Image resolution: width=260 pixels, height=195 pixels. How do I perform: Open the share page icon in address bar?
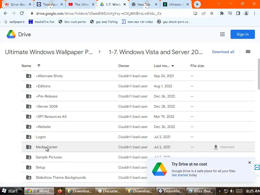coord(204,13)
